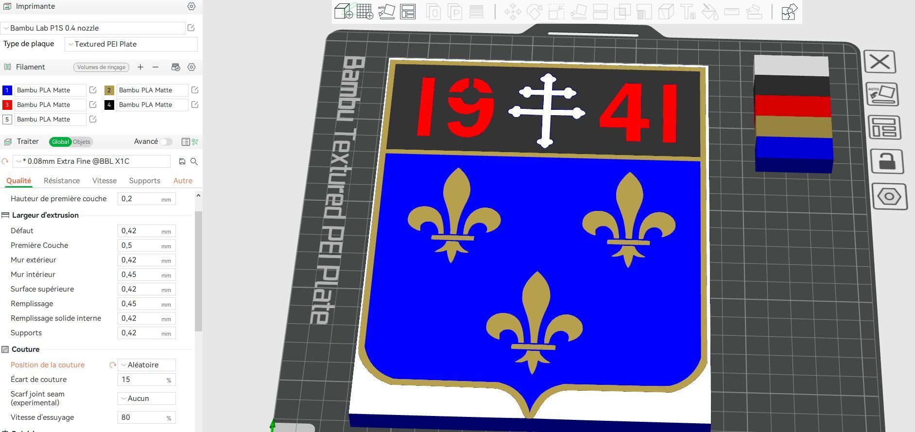Open the settings comparison list icon
915x432 pixels.
186,142
